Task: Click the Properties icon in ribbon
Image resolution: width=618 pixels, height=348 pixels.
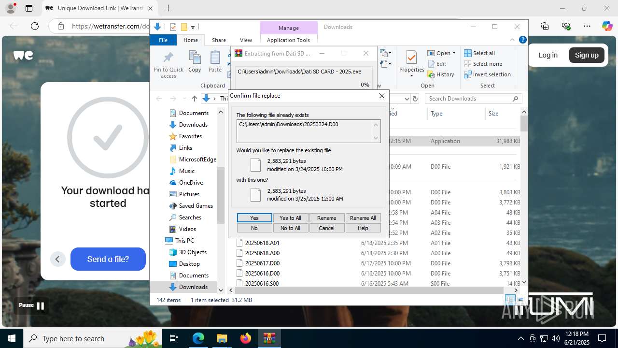Action: [411, 58]
